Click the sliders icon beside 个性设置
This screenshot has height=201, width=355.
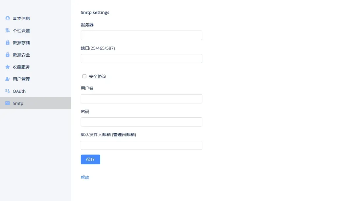coord(8,30)
